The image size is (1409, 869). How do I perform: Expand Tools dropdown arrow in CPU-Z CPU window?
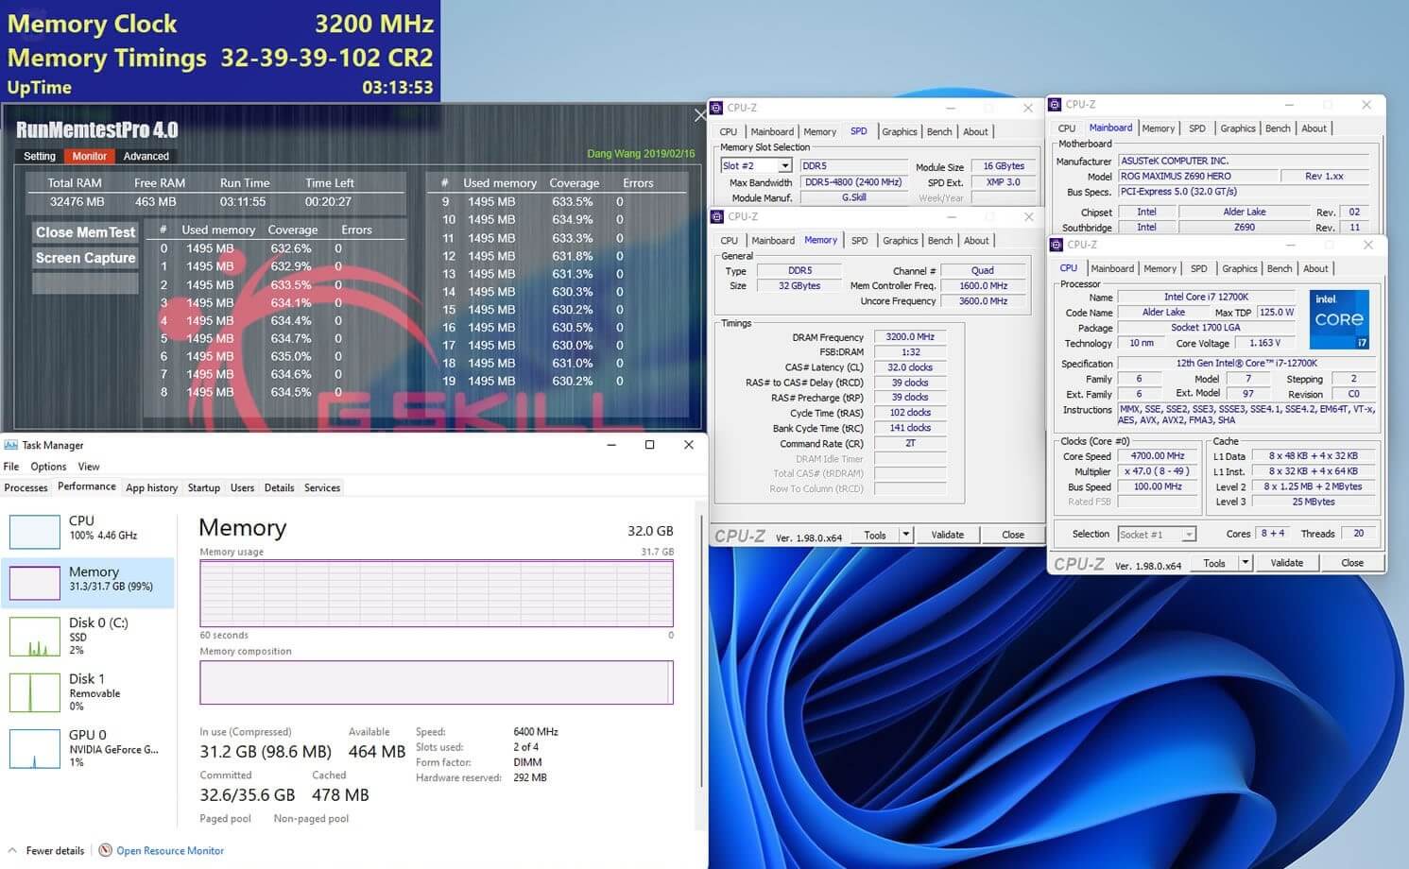1246,563
